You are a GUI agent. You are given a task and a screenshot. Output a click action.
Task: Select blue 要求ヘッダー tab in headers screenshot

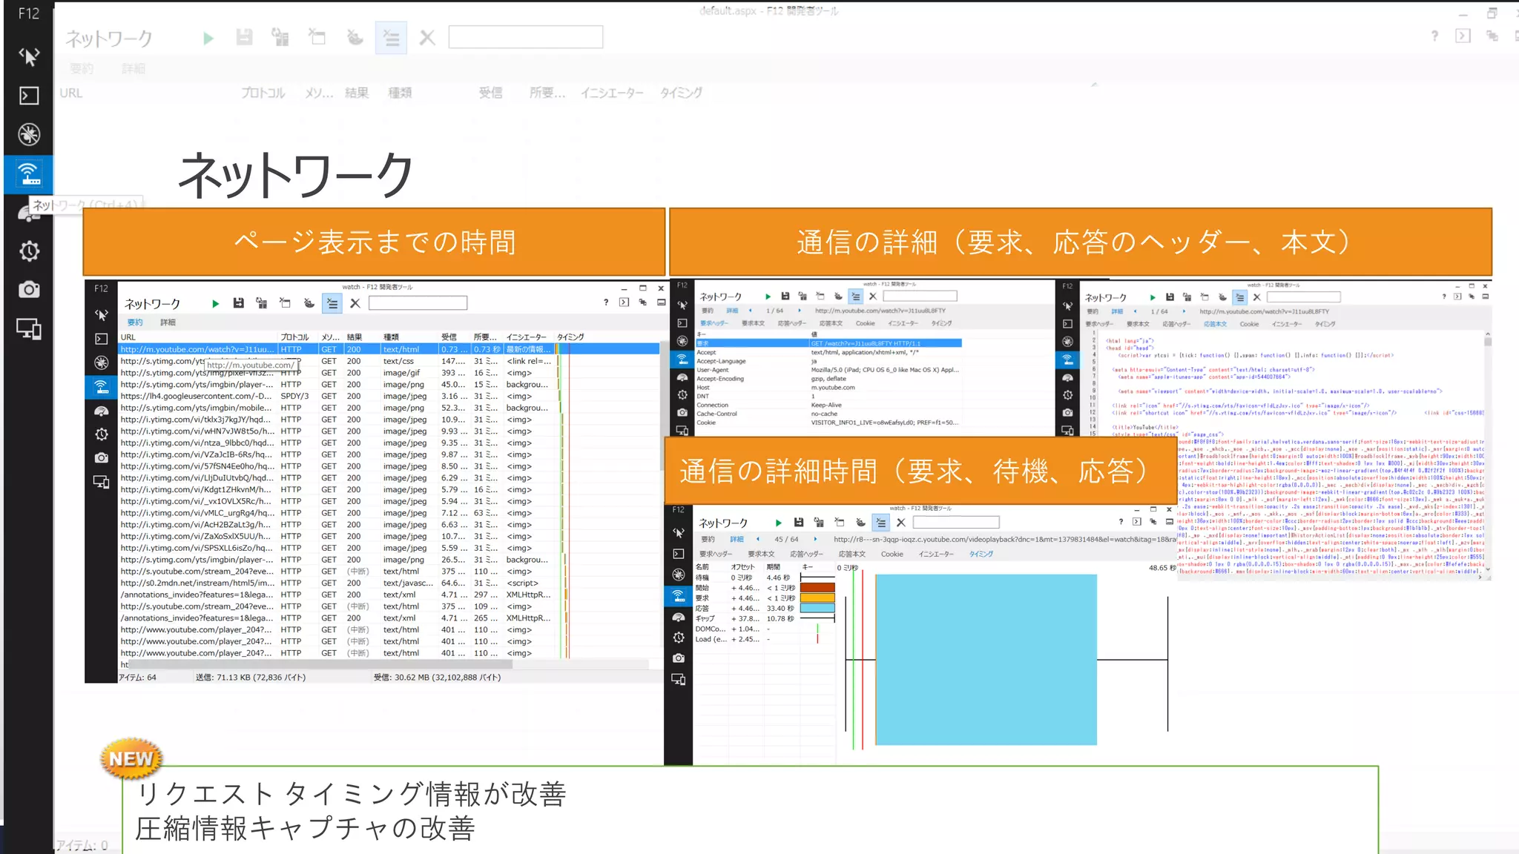[713, 323]
